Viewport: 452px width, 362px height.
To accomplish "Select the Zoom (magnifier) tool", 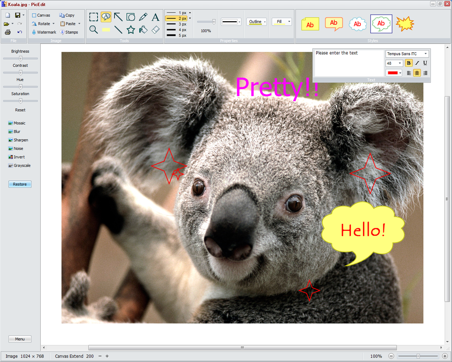I will pyautogui.click(x=94, y=29).
